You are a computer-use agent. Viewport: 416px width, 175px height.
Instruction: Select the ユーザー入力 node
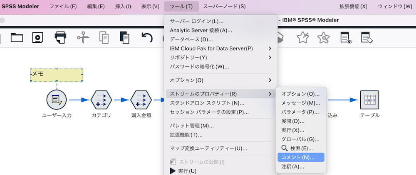(57, 100)
